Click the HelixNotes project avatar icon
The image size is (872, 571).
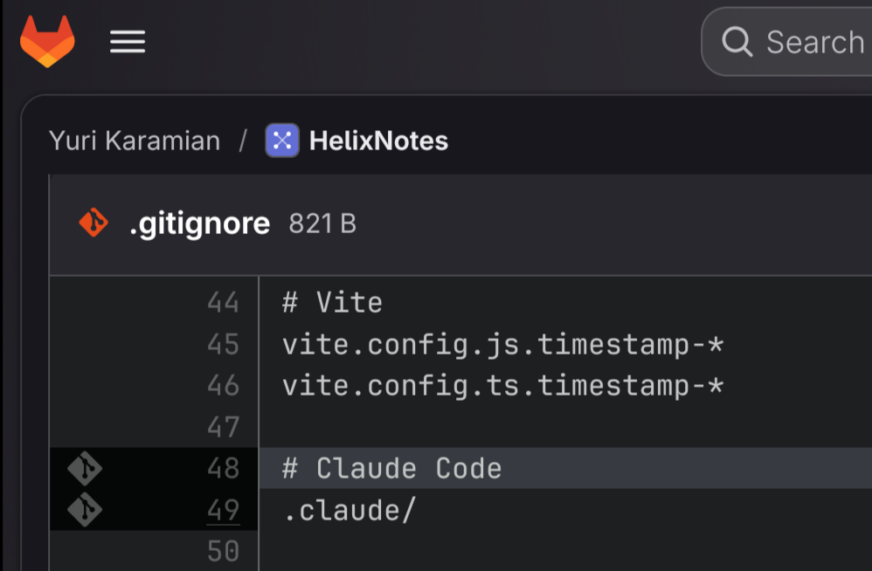tap(282, 141)
